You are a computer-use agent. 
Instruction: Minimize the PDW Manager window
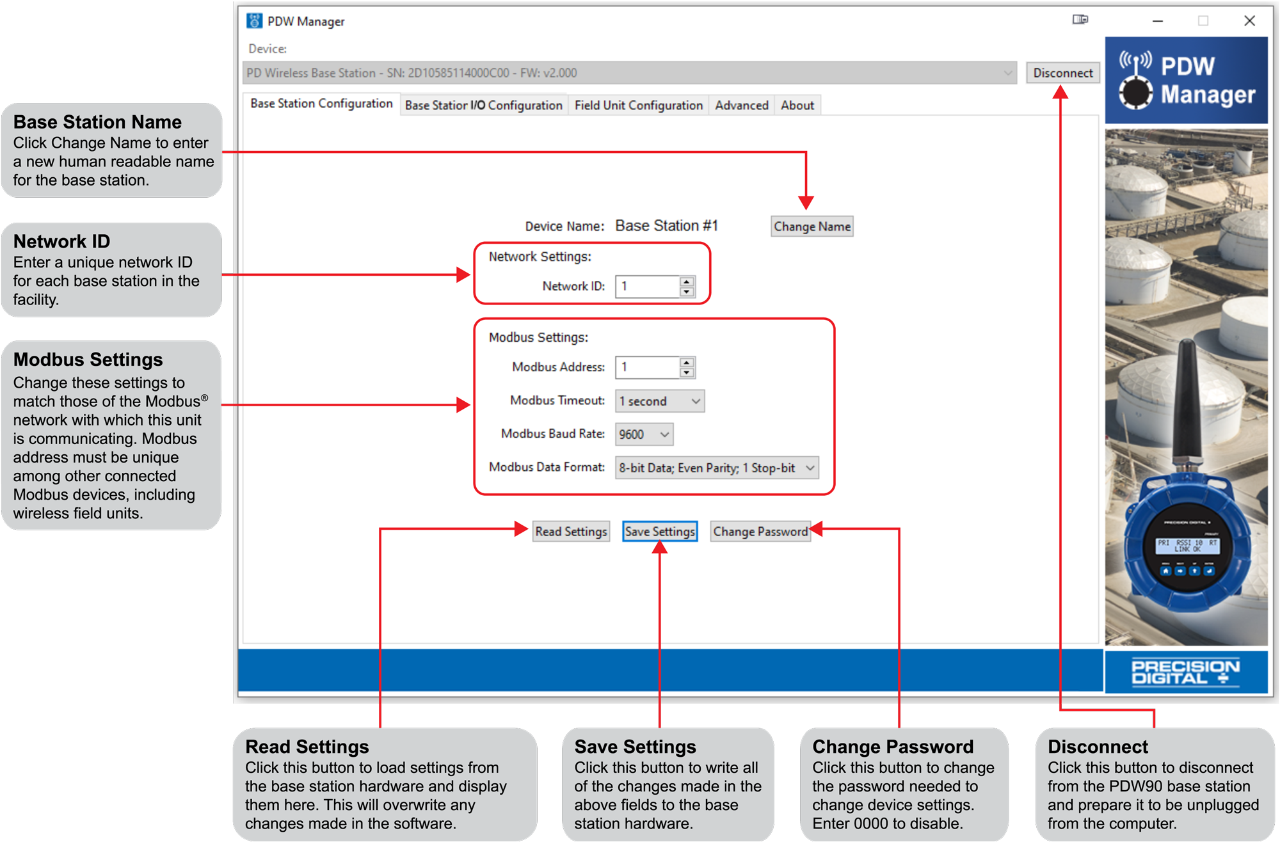pos(1158,21)
